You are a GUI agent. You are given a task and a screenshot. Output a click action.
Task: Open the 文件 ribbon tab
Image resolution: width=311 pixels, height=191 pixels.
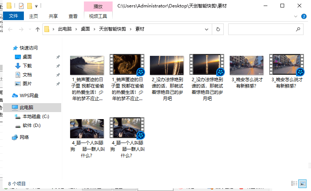tap(13, 16)
